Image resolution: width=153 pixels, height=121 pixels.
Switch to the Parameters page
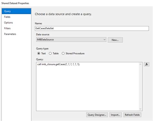click(10, 34)
